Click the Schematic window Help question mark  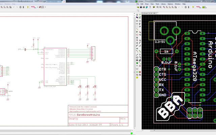point(28,7)
